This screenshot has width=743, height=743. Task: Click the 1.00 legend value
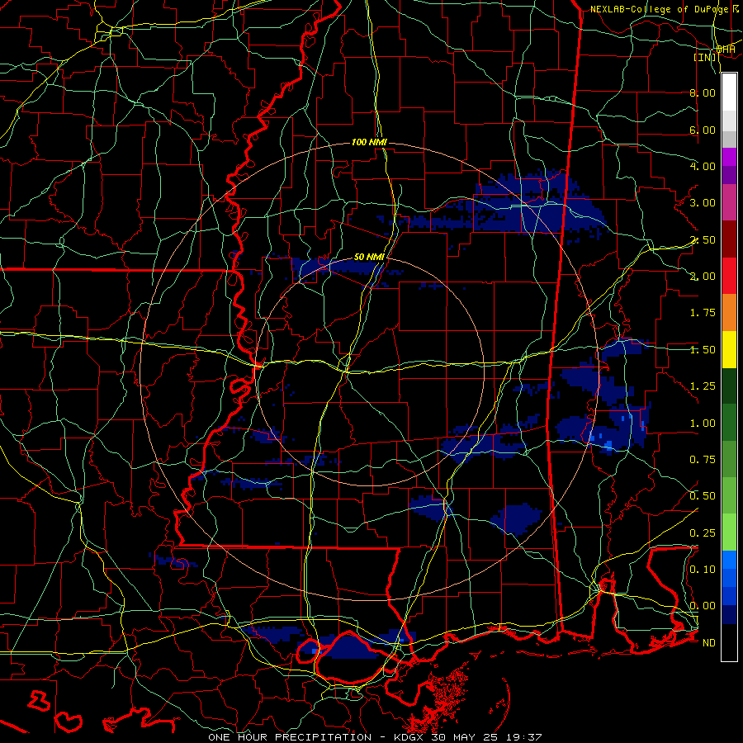(703, 424)
